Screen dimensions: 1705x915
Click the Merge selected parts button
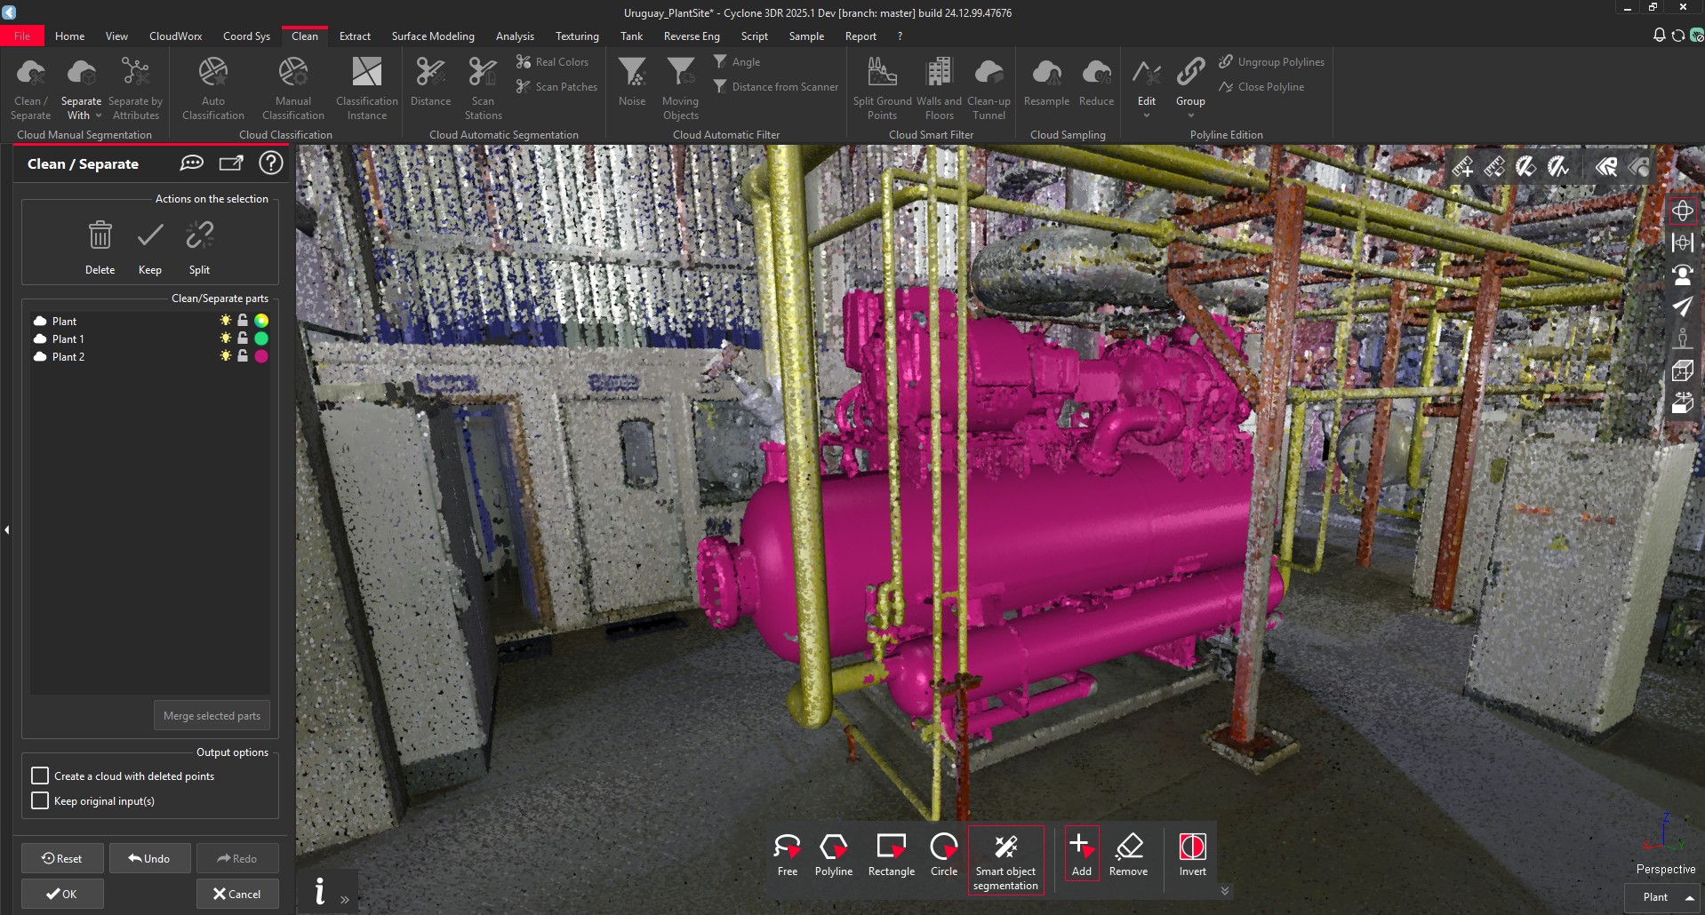pyautogui.click(x=211, y=715)
